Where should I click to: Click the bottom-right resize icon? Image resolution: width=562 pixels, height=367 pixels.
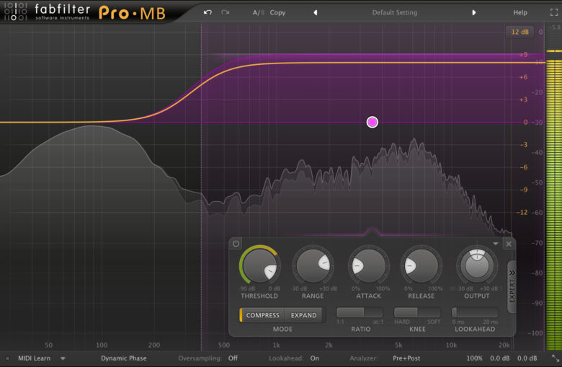click(556, 358)
